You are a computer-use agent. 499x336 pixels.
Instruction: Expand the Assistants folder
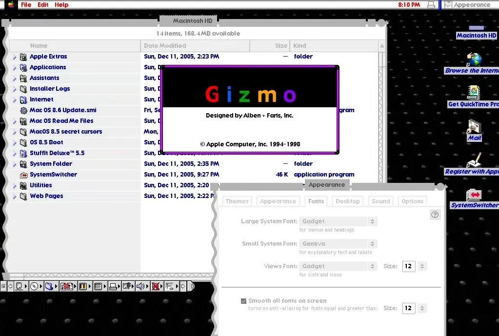15,79
